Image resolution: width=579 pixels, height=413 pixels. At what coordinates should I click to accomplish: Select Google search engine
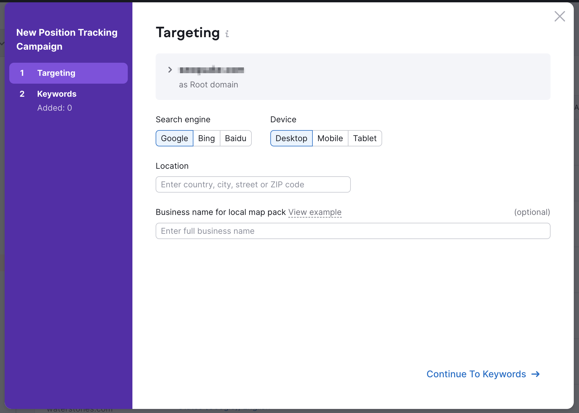175,138
